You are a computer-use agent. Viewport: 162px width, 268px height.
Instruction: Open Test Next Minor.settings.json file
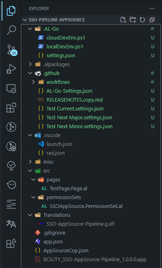(79, 127)
